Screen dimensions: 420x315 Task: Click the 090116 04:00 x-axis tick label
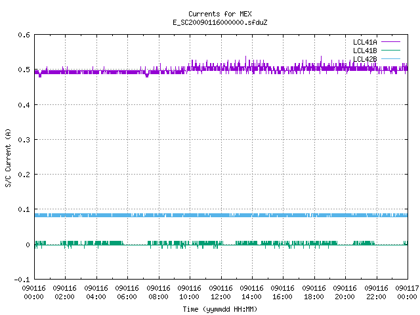click(96, 293)
